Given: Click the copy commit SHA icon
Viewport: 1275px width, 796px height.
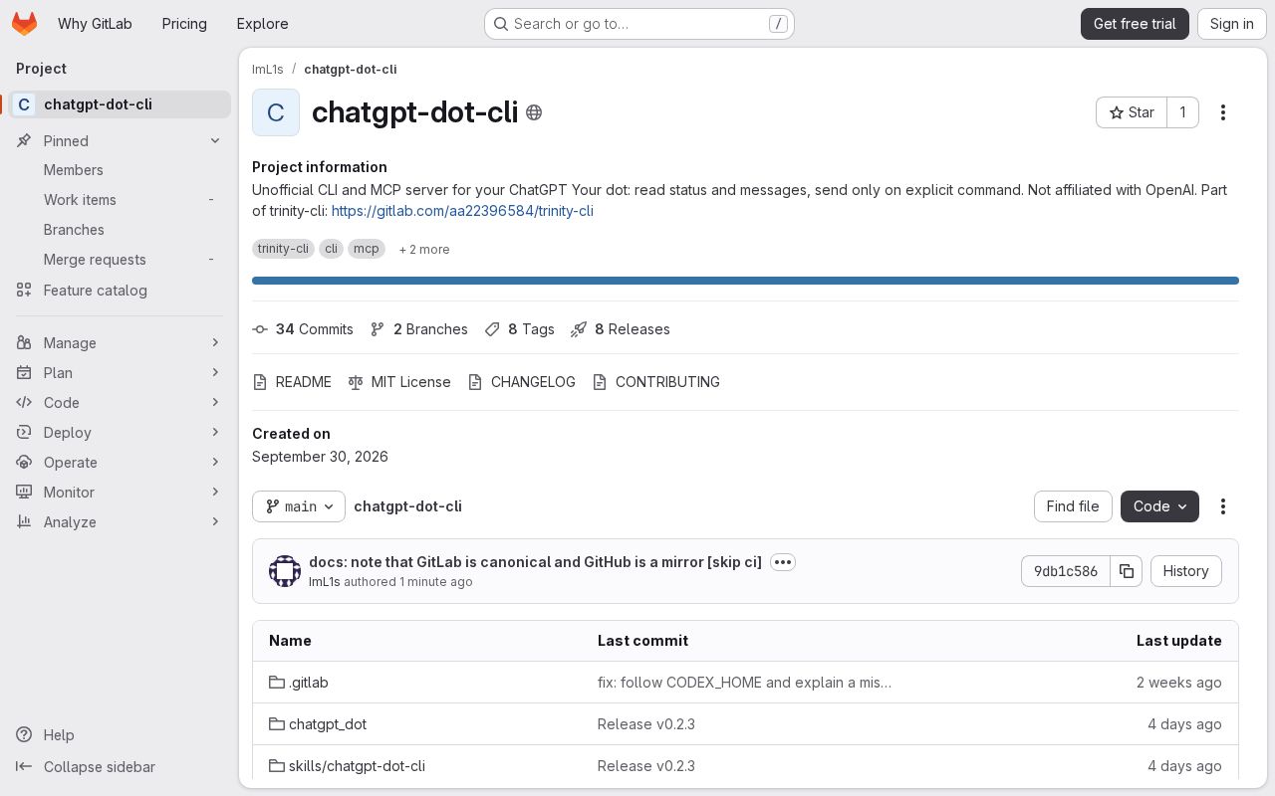Looking at the screenshot, I should [1127, 571].
